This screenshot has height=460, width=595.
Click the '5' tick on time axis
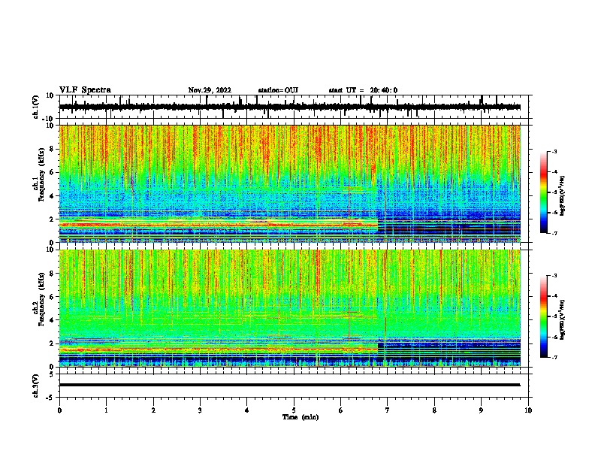click(x=294, y=410)
